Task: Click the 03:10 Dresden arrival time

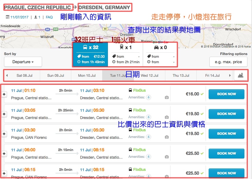Action: [99, 91]
